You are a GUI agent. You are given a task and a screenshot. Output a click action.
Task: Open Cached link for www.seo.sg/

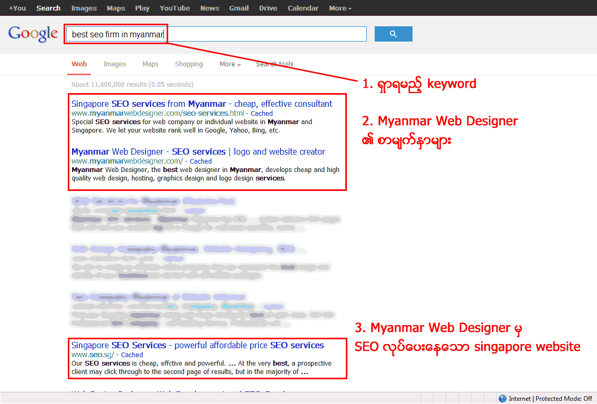click(132, 355)
